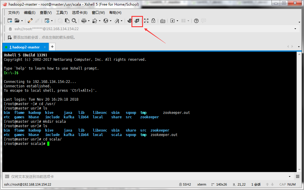Open compose bar options menu icon
Screen dimensions: 304x190
(298, 176)
